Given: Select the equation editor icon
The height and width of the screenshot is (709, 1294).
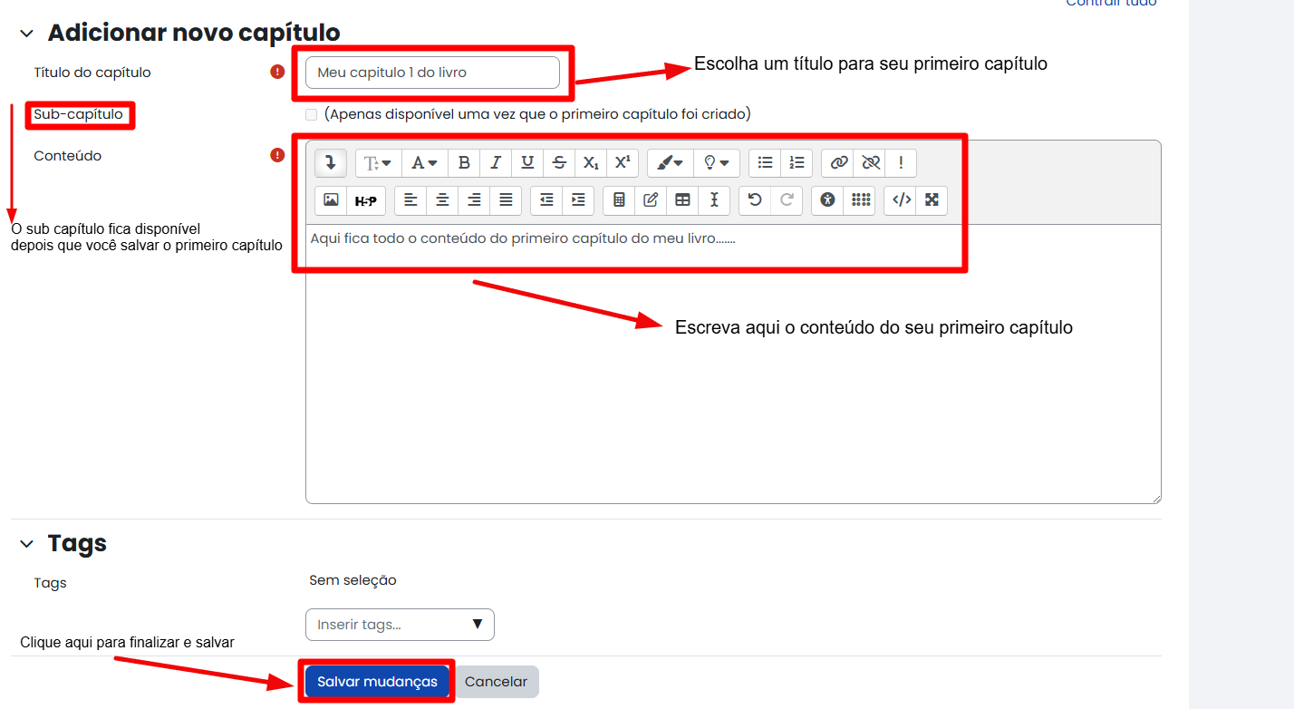Looking at the screenshot, I should [619, 199].
